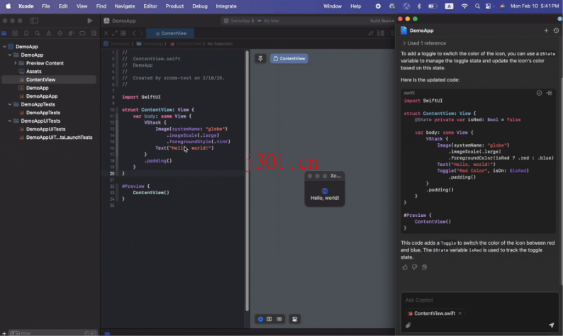The image size is (563, 336).
Task: Open the Find navigator magnifier icon
Action: (38, 33)
